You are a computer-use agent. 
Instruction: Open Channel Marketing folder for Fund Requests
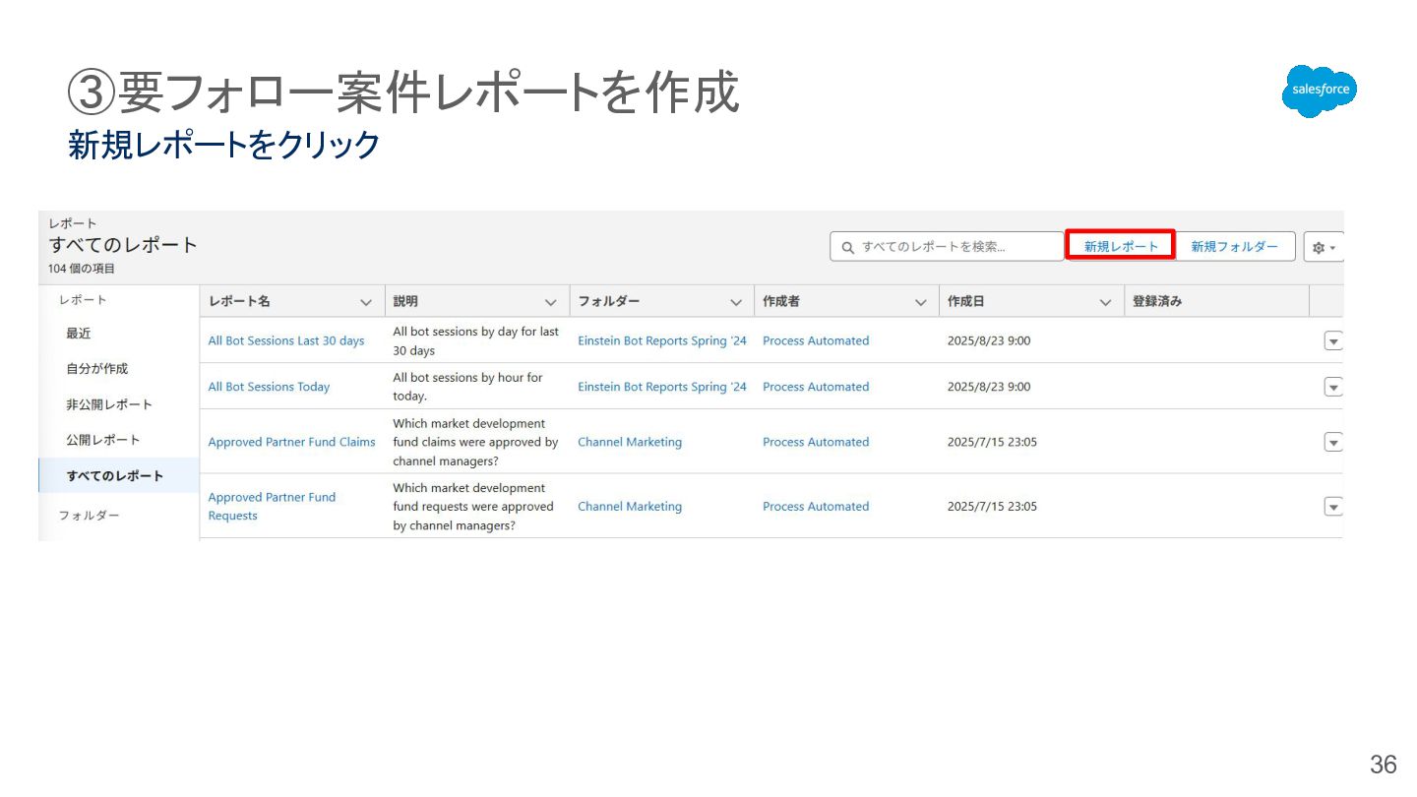coord(630,507)
